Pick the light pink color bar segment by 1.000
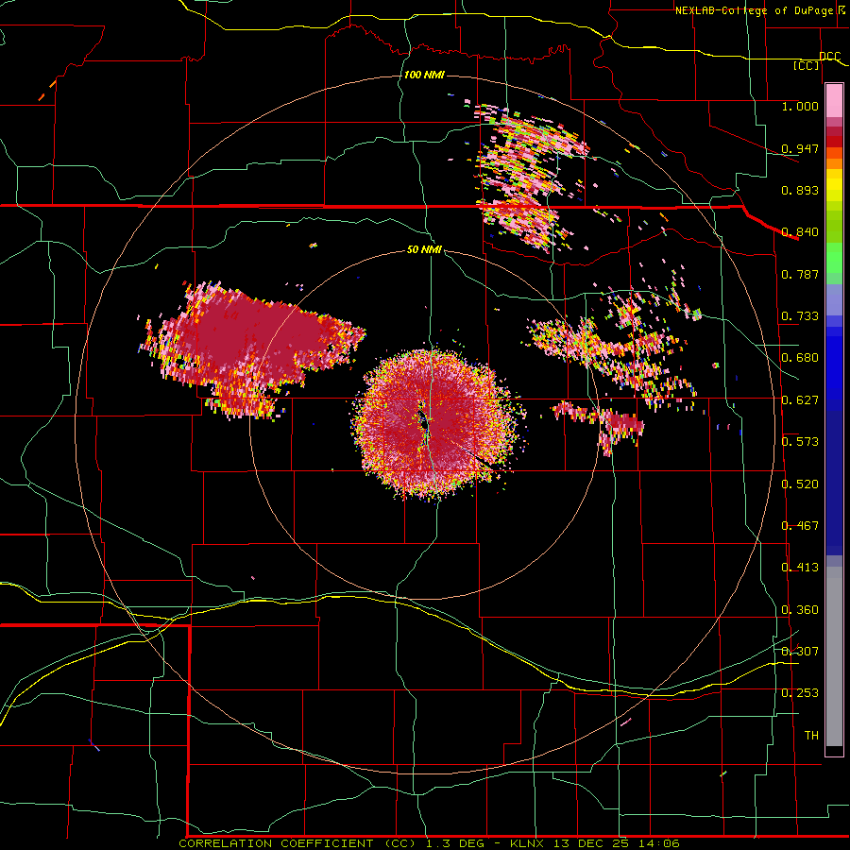The image size is (850, 850). (x=834, y=101)
